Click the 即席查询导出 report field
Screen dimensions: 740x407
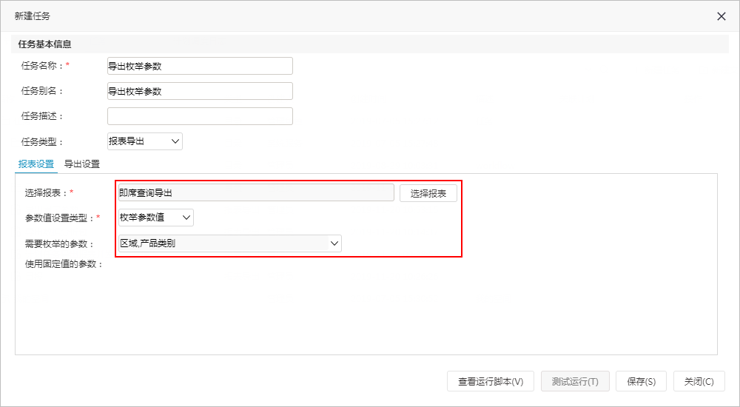(256, 192)
